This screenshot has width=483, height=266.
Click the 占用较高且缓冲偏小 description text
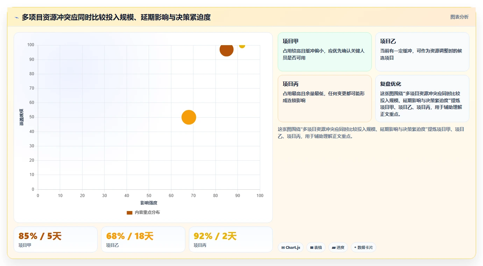coord(324,54)
